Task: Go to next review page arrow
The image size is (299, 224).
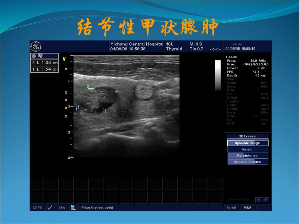Action: [266, 200]
